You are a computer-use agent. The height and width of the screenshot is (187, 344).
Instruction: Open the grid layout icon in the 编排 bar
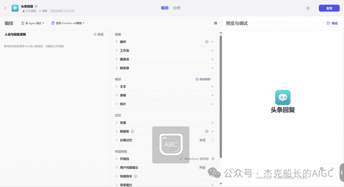[216, 23]
